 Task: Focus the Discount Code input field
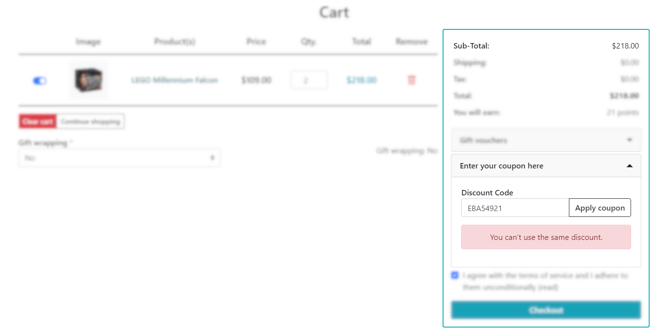tap(515, 208)
